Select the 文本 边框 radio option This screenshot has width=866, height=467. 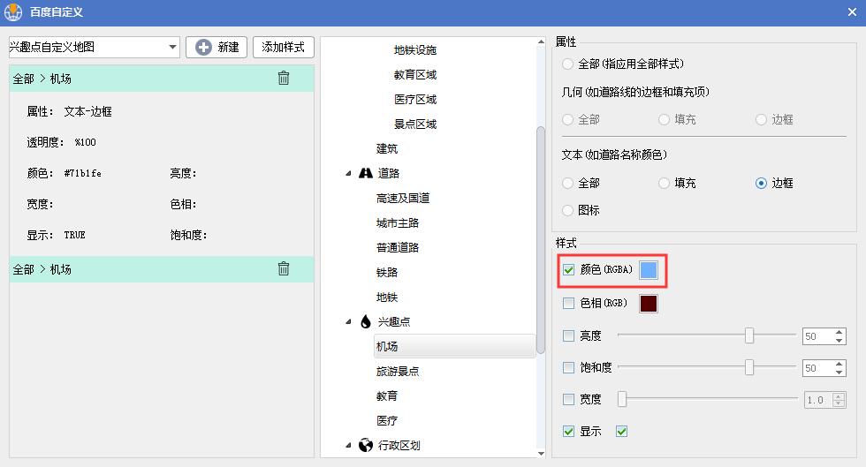click(x=761, y=183)
